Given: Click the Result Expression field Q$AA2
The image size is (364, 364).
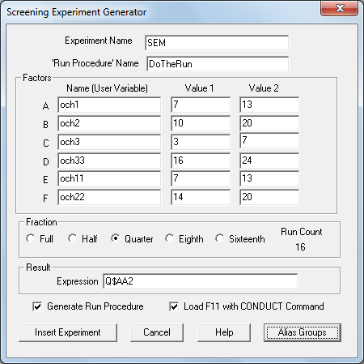Looking at the screenshot, I should pos(201,281).
